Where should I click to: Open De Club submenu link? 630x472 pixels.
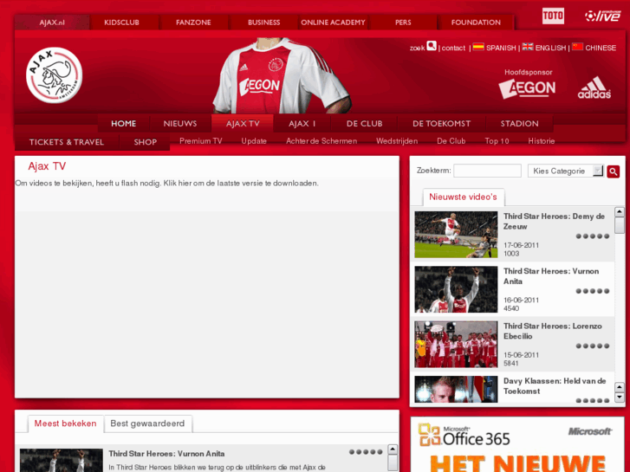click(x=451, y=141)
